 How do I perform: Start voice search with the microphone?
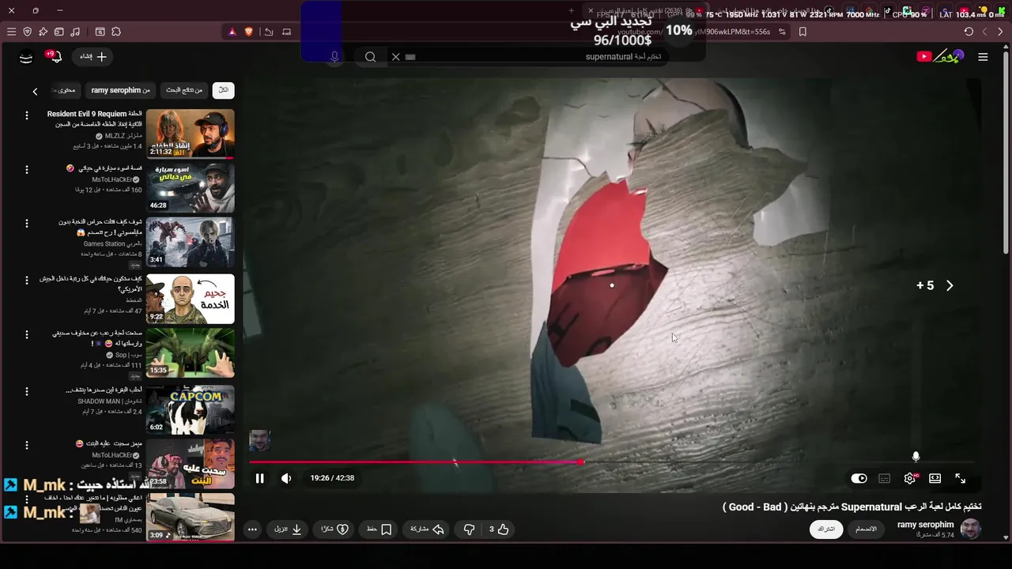click(334, 57)
